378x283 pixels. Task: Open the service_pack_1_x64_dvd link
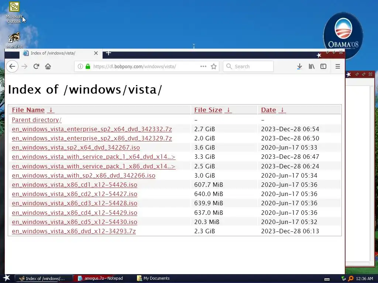(93, 157)
